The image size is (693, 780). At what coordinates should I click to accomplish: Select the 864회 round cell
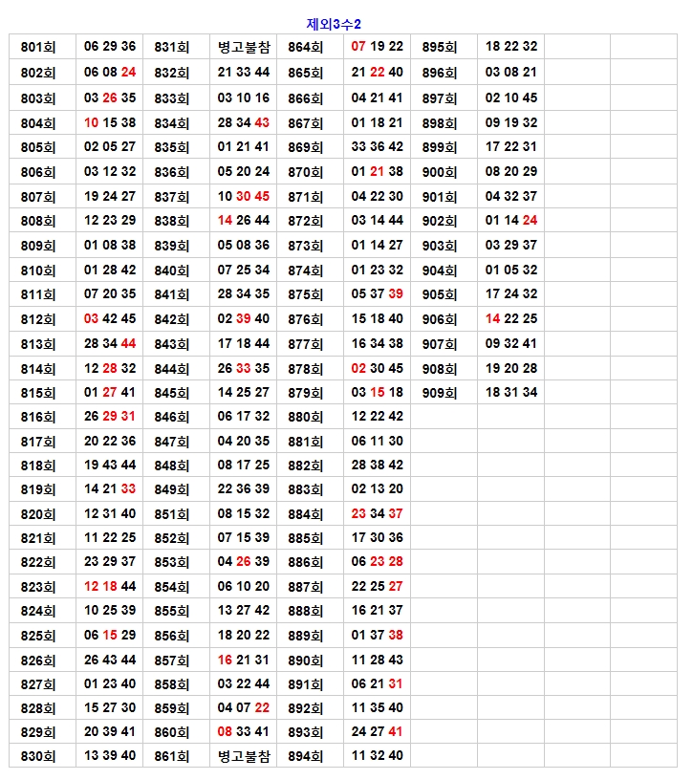coord(306,47)
